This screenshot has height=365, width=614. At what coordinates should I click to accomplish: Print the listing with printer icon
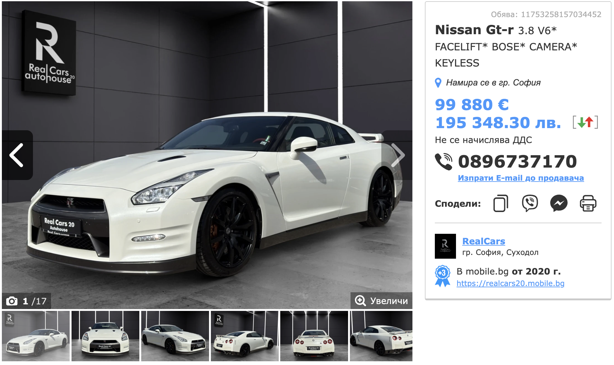coord(588,203)
